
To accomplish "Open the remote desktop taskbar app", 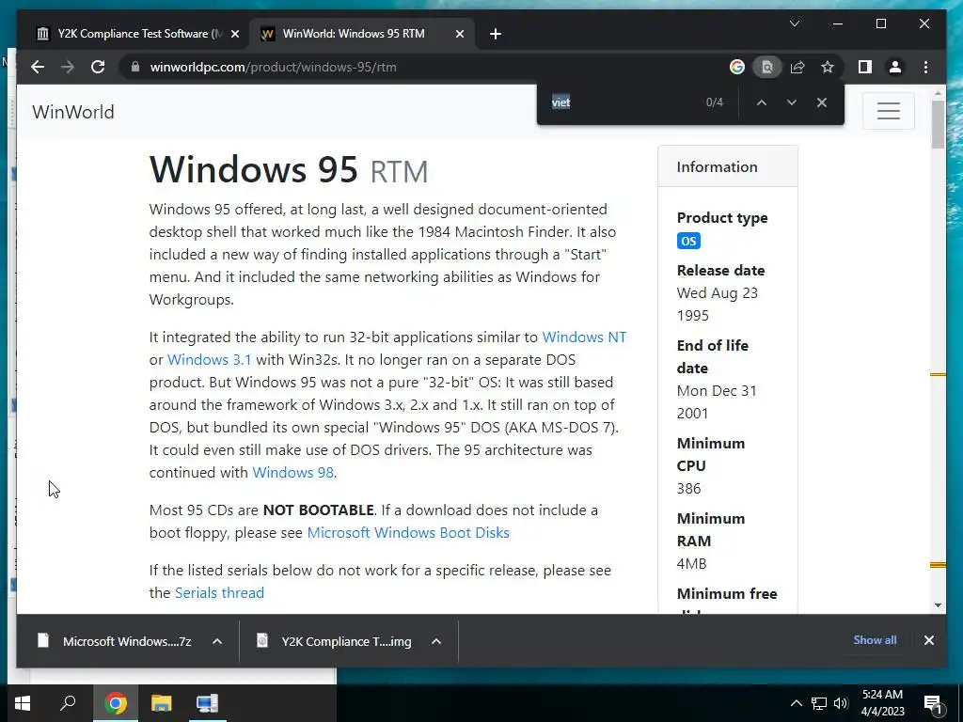I will click(207, 703).
